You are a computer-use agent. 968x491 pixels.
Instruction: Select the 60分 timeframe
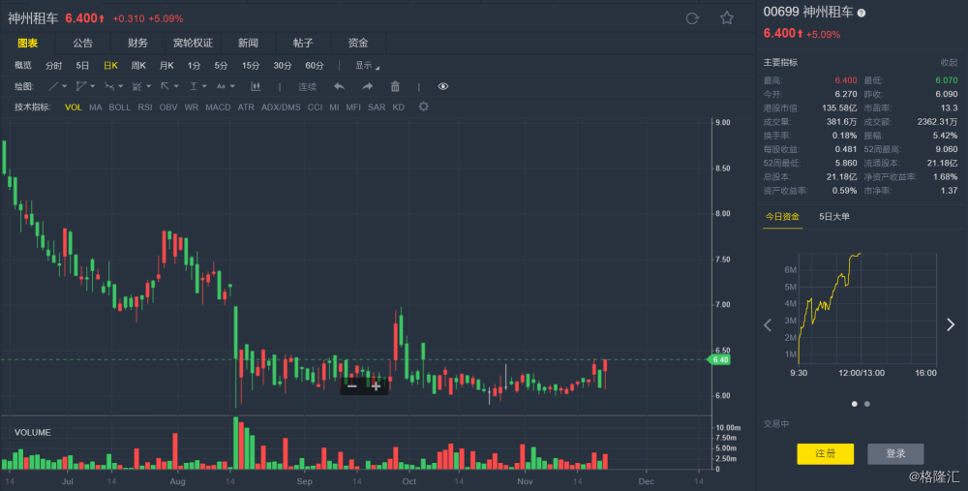(315, 66)
